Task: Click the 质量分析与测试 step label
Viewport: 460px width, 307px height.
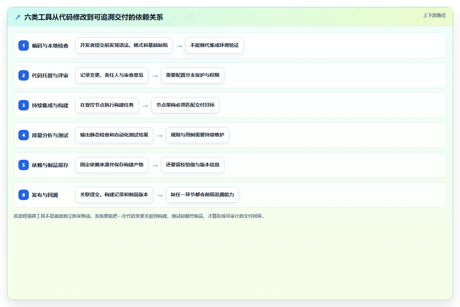Action: (x=50, y=135)
